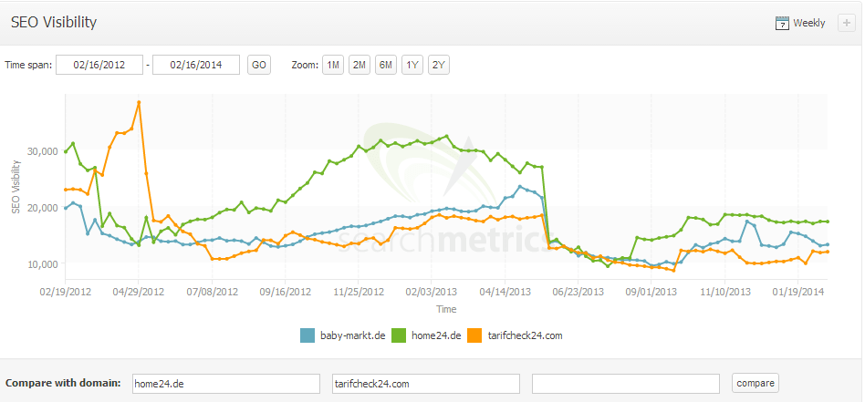The width and height of the screenshot is (865, 402).
Task: Toggle the baby-markt.de legend swatch
Action: pyautogui.click(x=307, y=335)
